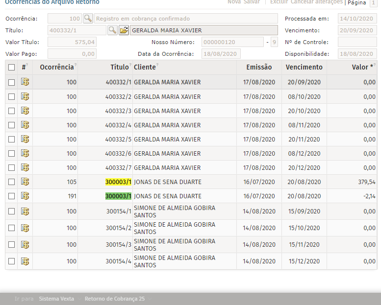Open the folder icon next to Título

coord(124,30)
